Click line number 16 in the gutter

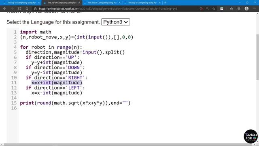tap(14, 108)
